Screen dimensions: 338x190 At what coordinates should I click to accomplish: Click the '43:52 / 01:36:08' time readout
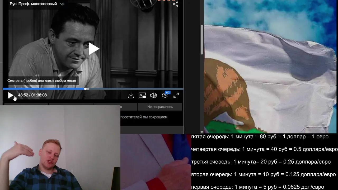click(32, 95)
